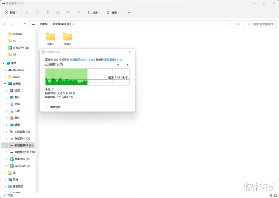Click the copy speed progress graph

click(87, 77)
